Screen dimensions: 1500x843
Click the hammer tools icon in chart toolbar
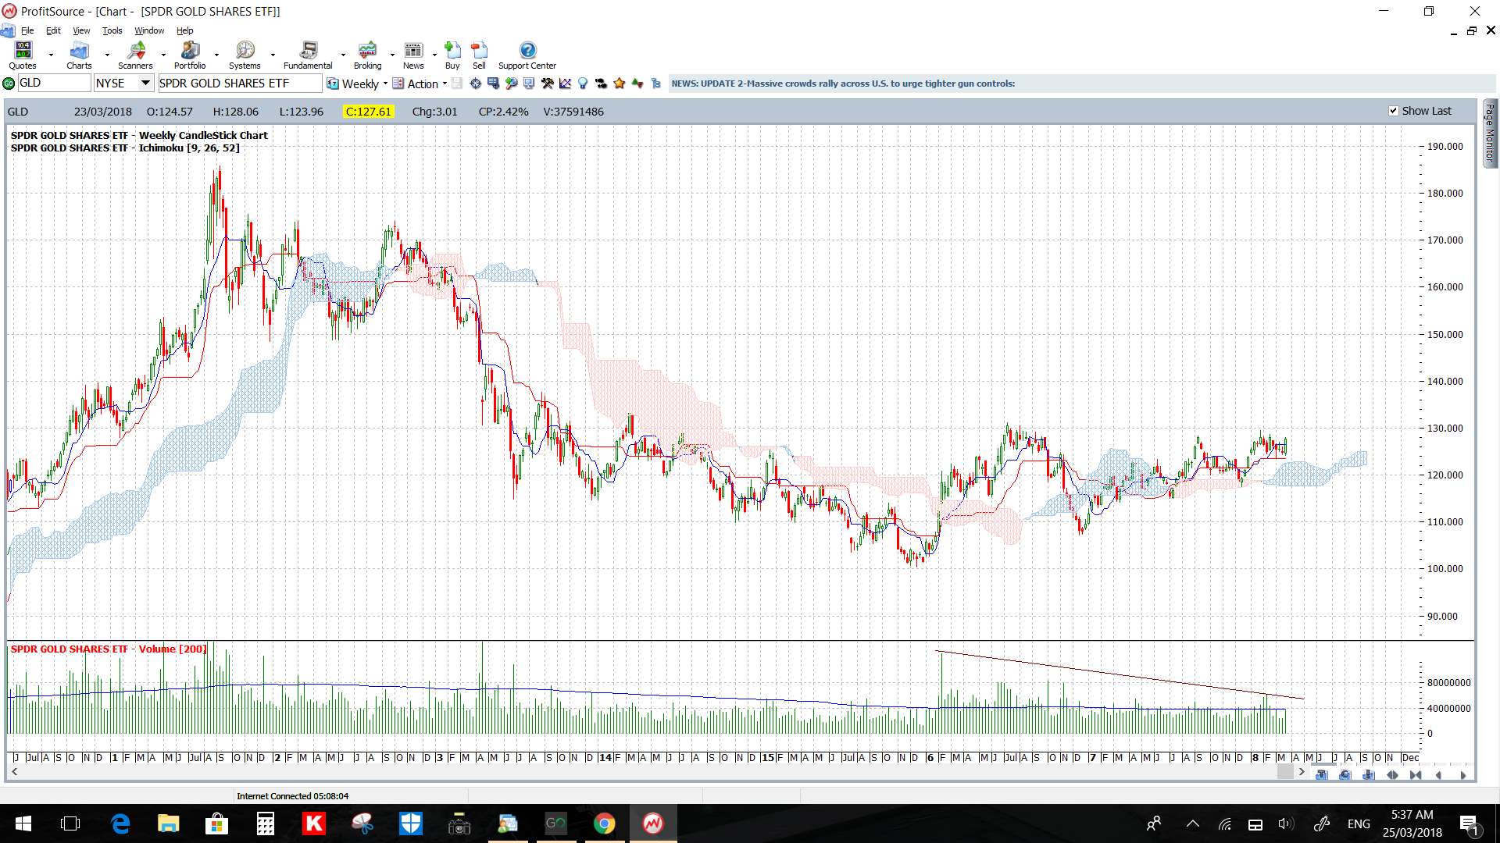(547, 84)
